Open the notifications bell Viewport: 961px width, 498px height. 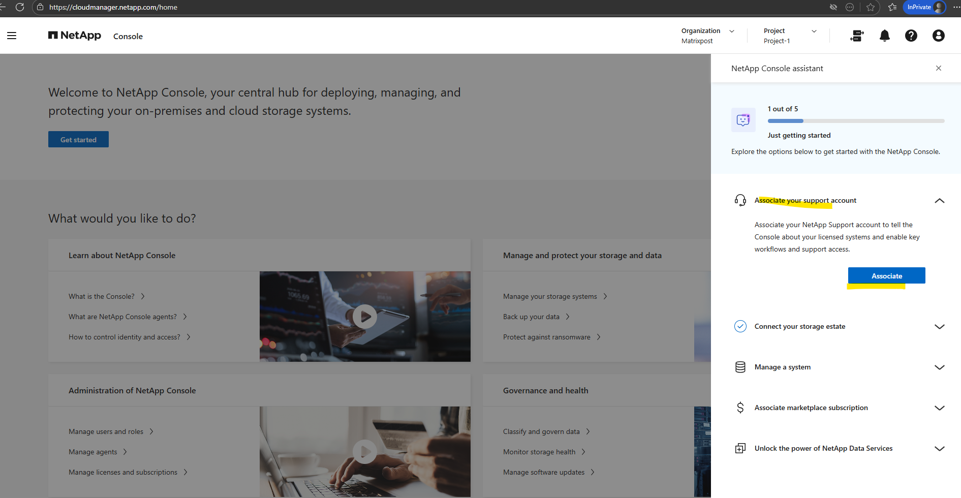click(x=885, y=36)
